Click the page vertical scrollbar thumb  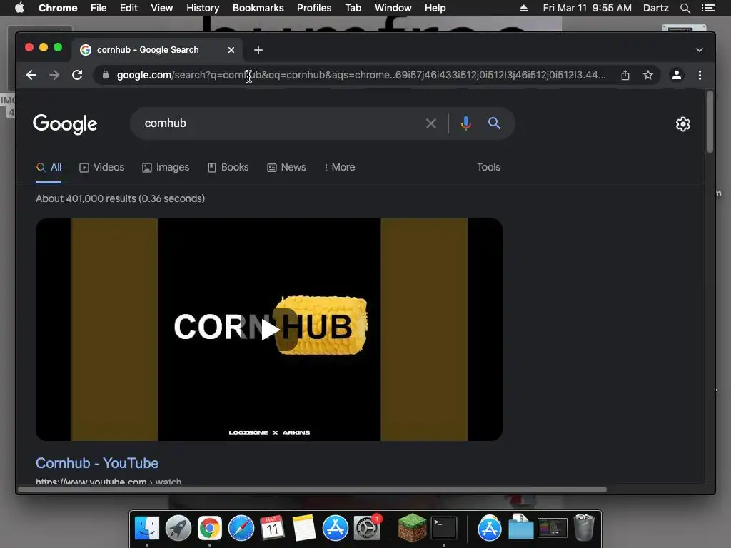(710, 122)
